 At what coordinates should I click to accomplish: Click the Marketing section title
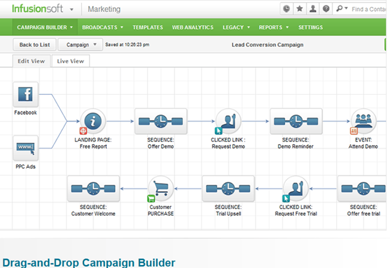click(104, 9)
